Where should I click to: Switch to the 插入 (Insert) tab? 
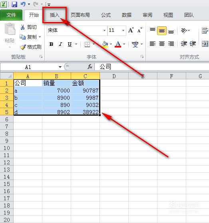point(54,15)
